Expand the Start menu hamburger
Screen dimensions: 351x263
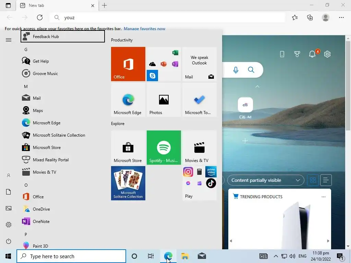9,40
